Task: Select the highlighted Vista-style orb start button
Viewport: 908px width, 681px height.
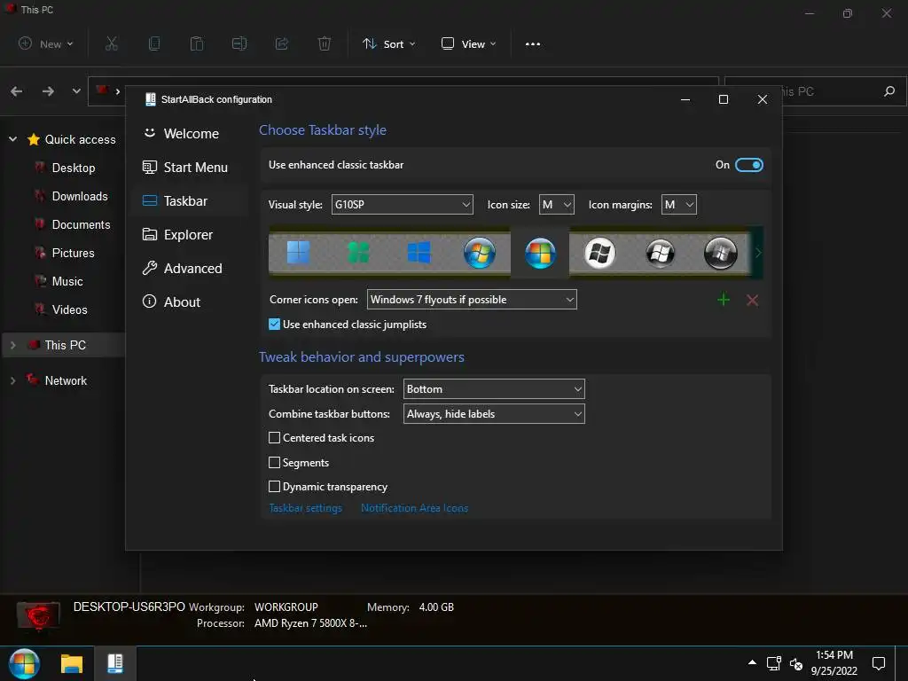Action: (540, 253)
